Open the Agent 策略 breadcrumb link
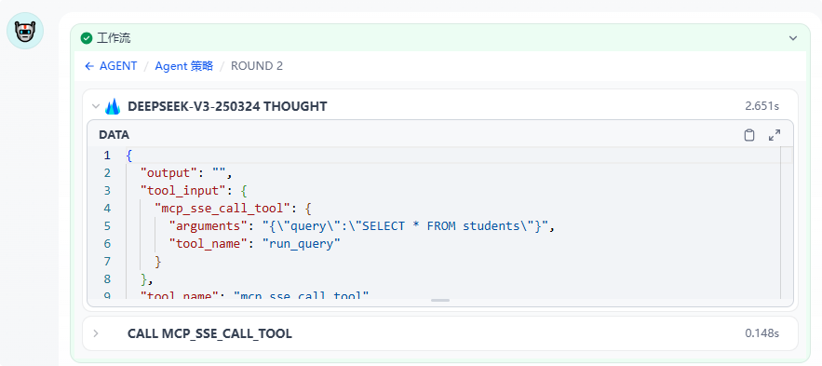The image size is (822, 366). coord(184,66)
